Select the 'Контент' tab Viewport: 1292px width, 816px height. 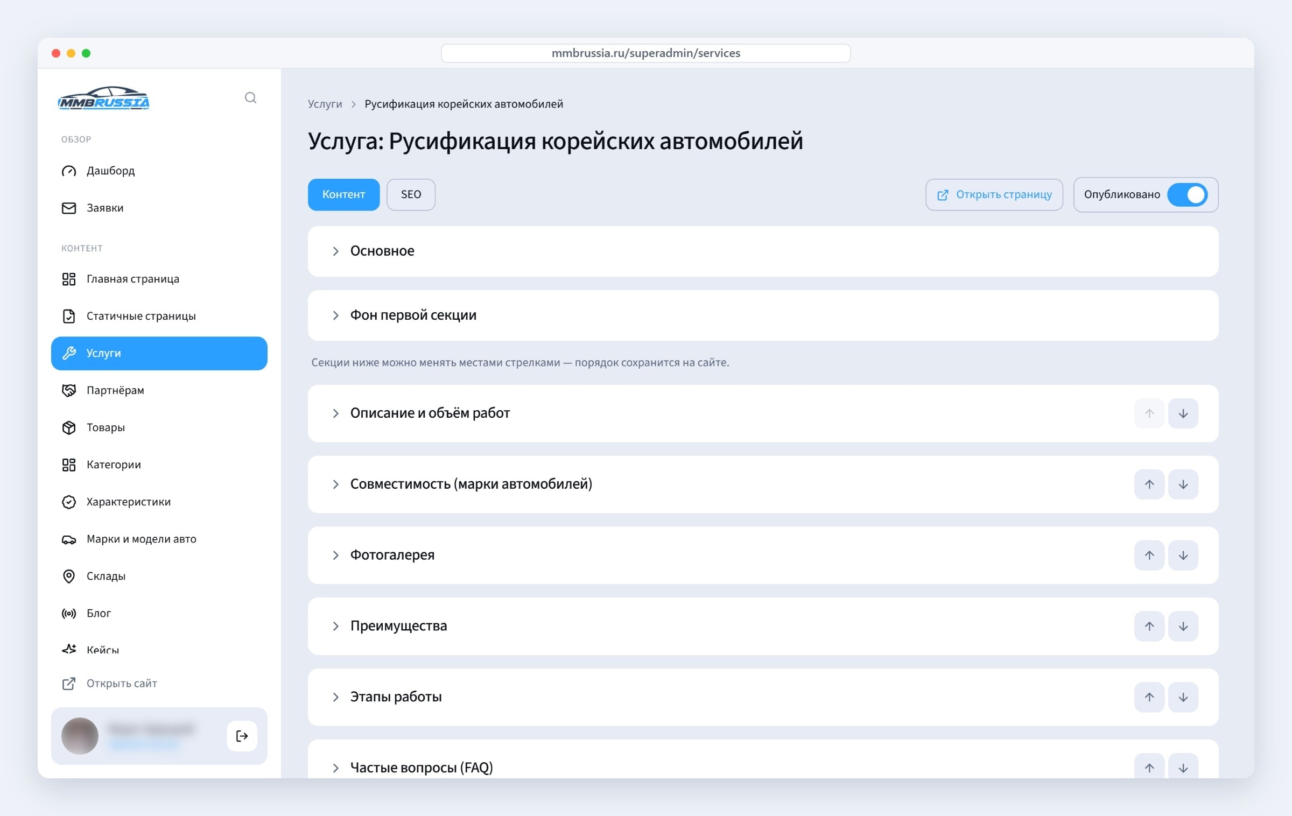coord(343,194)
